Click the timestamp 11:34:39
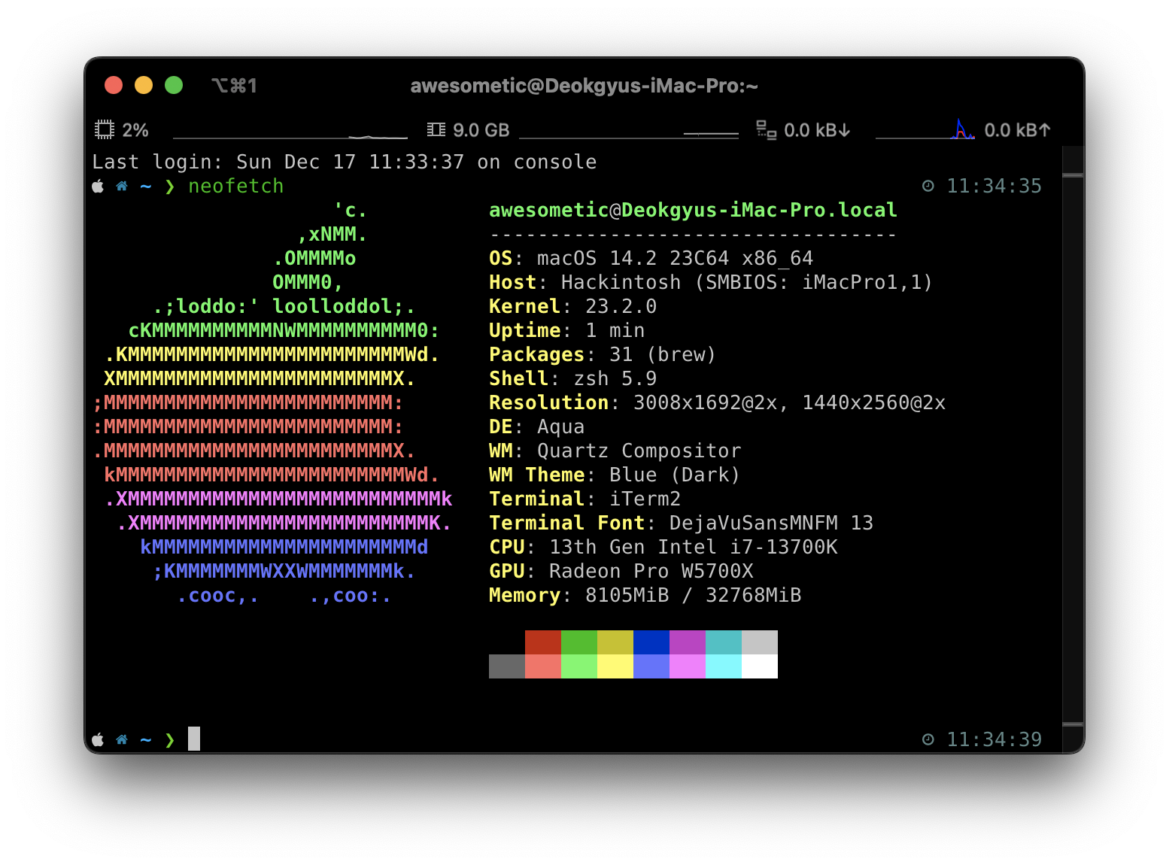 pyautogui.click(x=994, y=739)
